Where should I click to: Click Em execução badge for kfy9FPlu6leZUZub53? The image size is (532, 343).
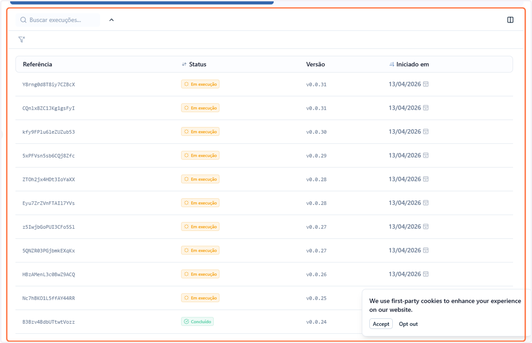coord(200,131)
